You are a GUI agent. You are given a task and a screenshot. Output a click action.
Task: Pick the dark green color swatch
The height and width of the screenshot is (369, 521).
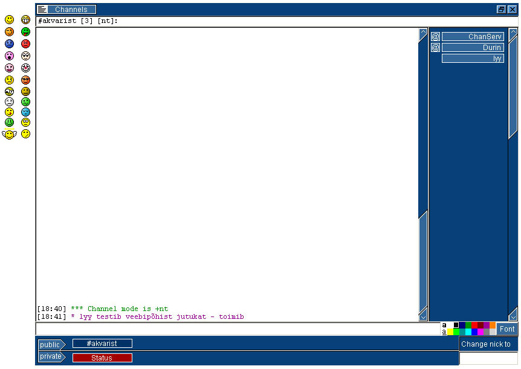pos(468,325)
